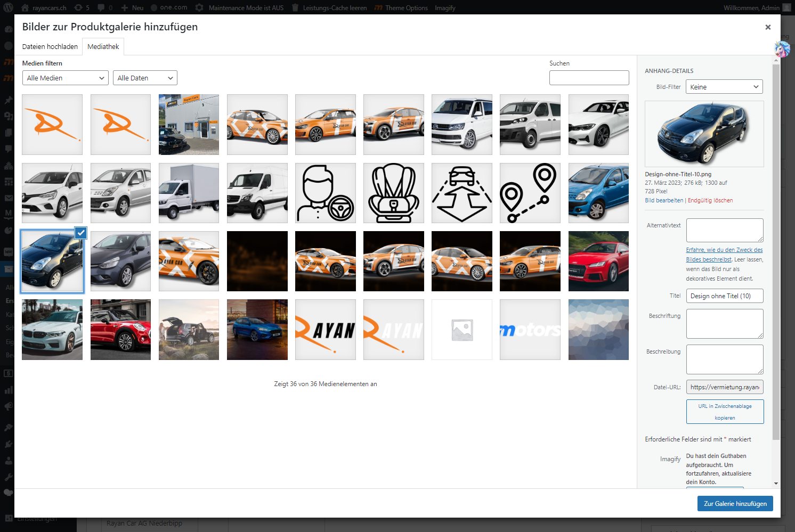Screen dimensions: 795x532
Task: Click the Bild bearbeiten link
Action: pos(664,200)
